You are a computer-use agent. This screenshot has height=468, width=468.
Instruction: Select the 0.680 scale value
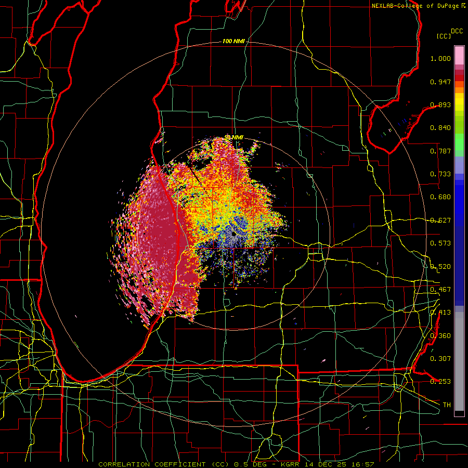tap(440, 197)
